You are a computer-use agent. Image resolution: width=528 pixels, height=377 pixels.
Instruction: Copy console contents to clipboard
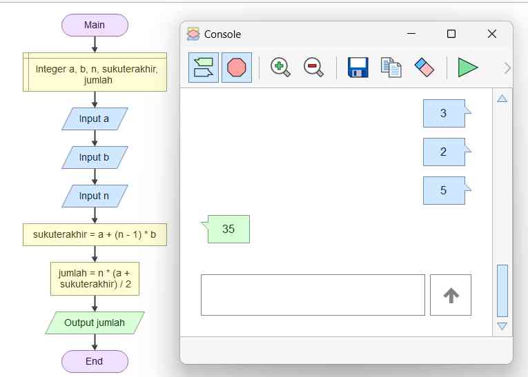coord(391,68)
